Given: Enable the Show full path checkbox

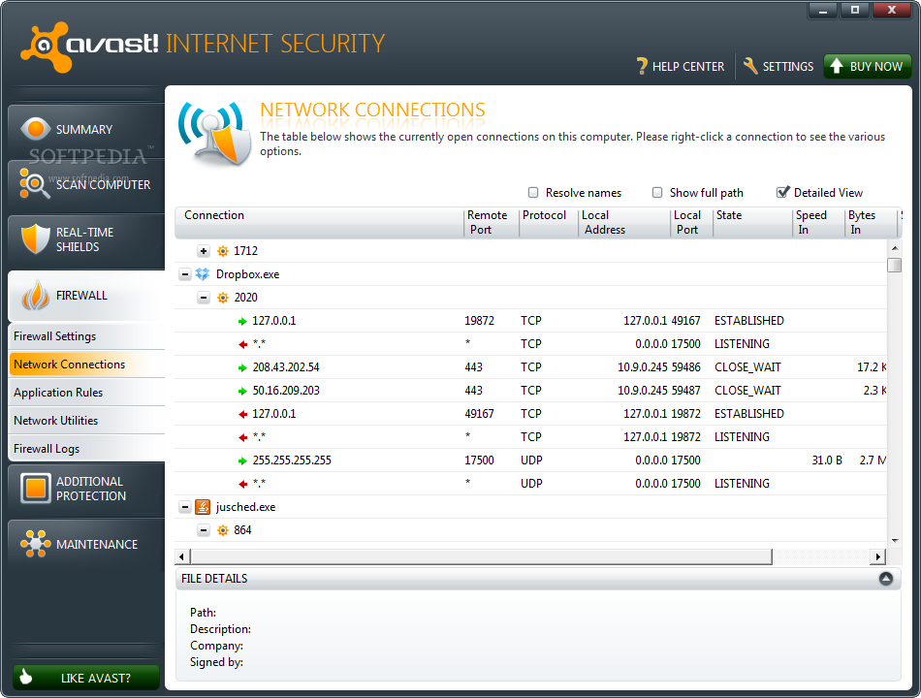Looking at the screenshot, I should (657, 193).
